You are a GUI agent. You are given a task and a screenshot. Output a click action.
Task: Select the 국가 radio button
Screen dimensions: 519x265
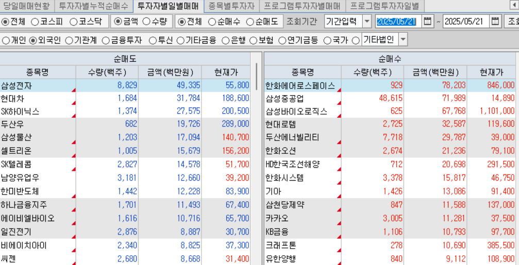tap(327, 40)
